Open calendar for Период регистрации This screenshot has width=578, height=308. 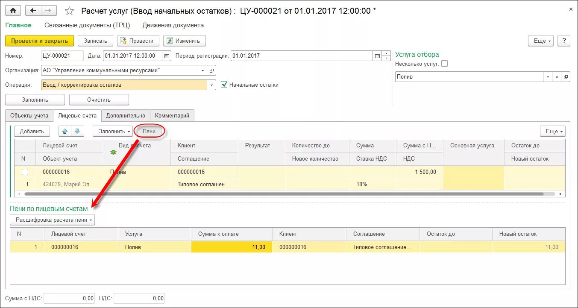pyautogui.click(x=377, y=56)
